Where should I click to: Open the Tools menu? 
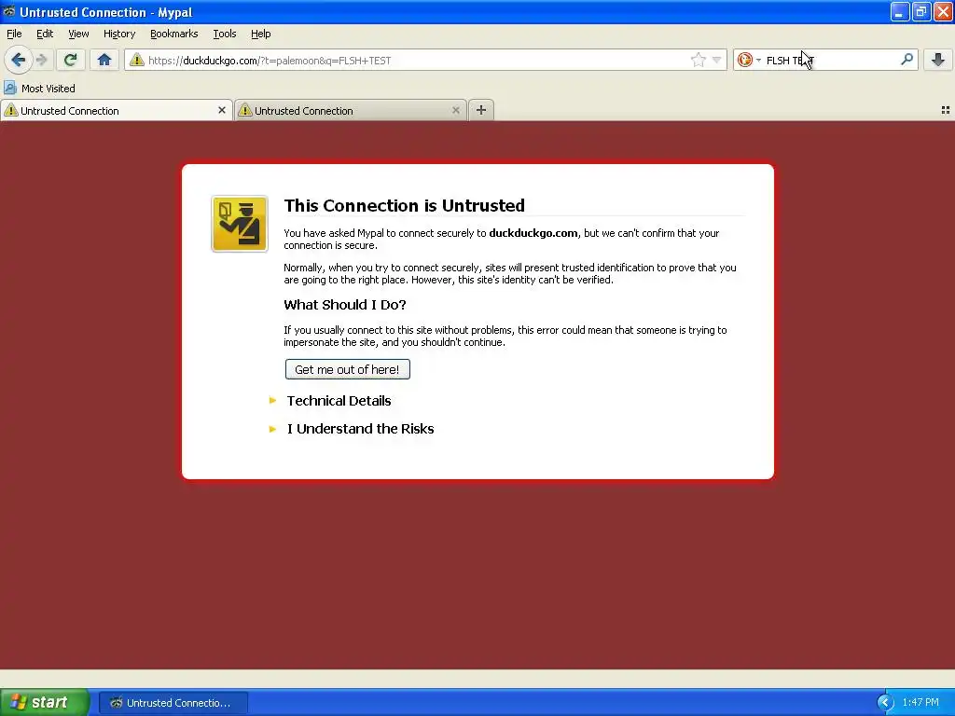(225, 34)
